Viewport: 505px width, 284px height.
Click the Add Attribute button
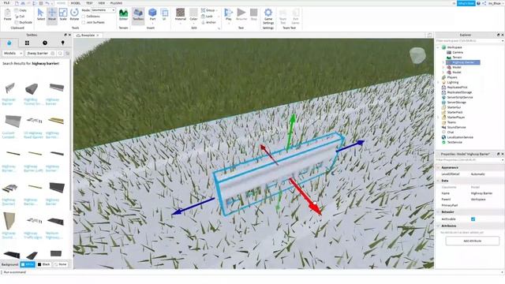coord(473,241)
